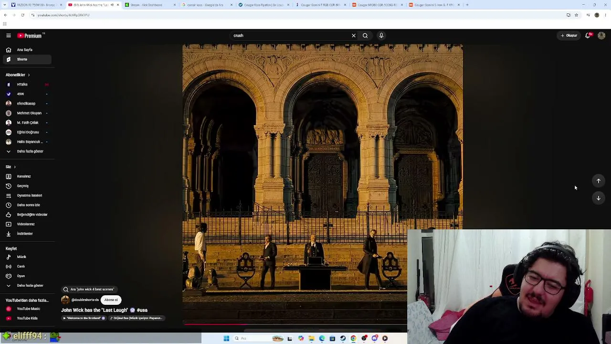Close the John Wick YouTube tab
Viewport: 611px width, 344px height.
[x=118, y=5]
